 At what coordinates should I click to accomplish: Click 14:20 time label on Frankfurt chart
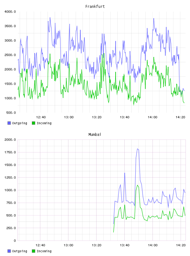(x=180, y=117)
